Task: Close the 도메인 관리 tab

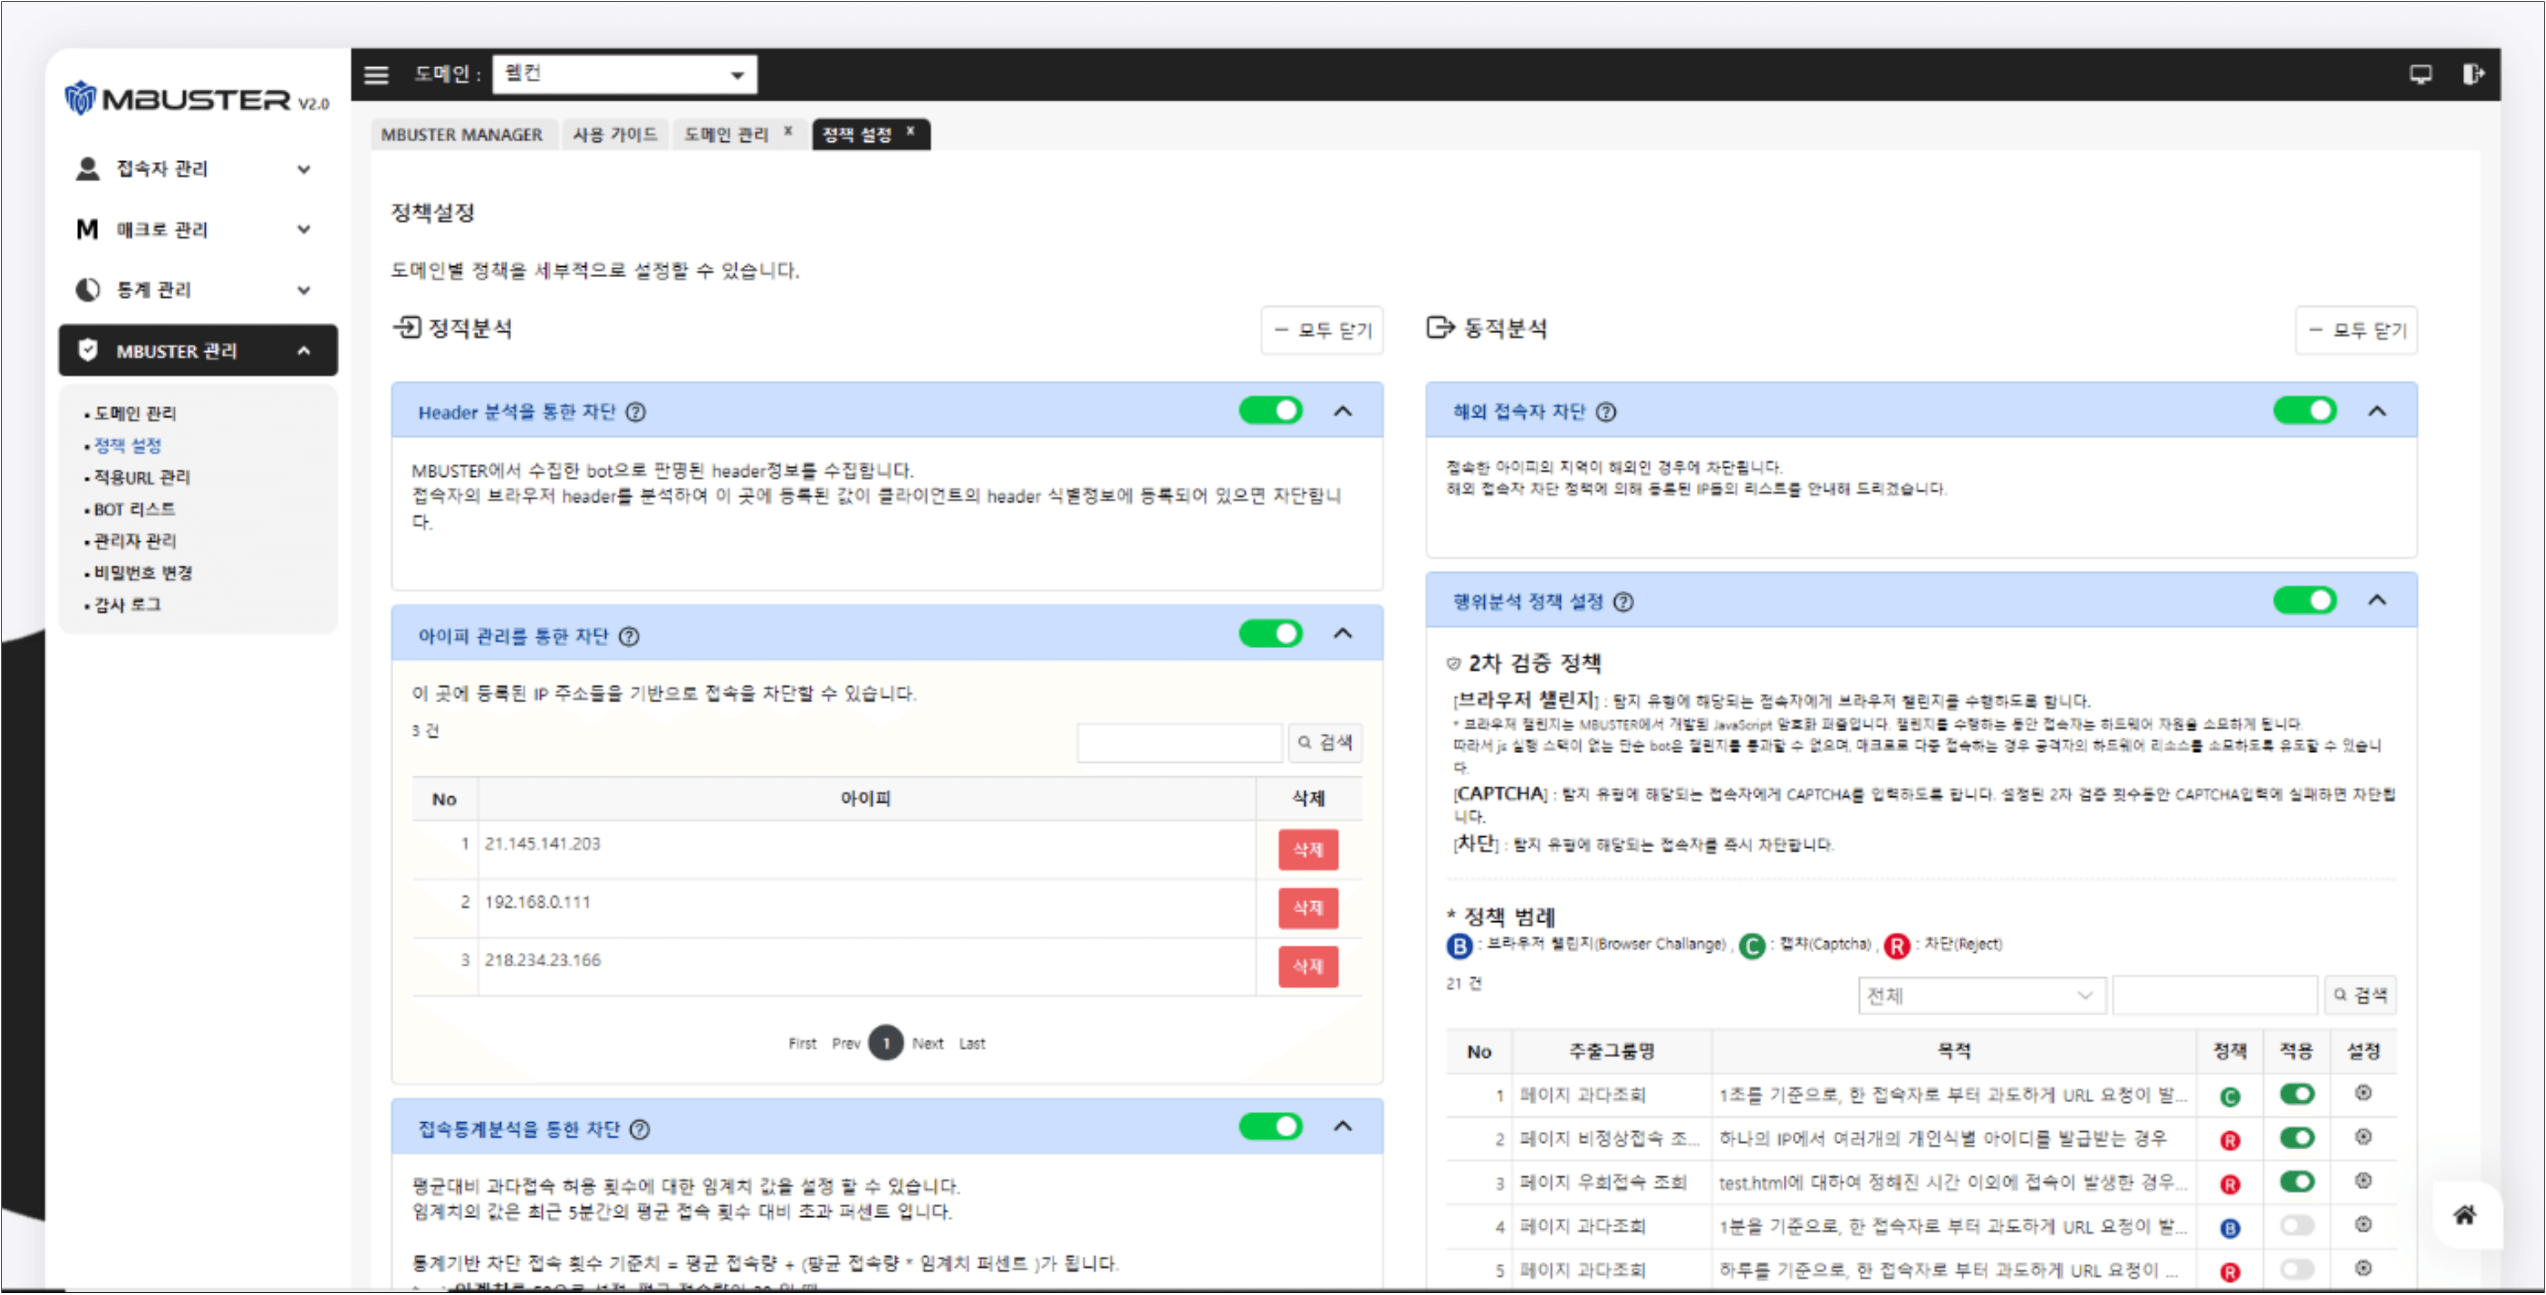Action: [788, 130]
